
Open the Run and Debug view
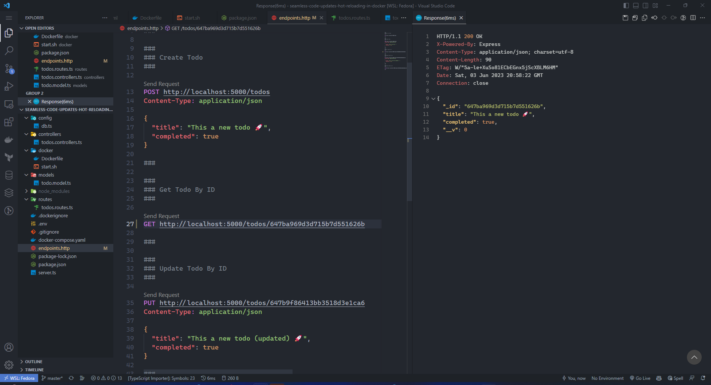point(9,86)
